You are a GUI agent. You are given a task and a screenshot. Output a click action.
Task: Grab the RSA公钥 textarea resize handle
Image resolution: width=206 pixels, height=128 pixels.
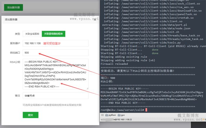[x=87, y=88]
